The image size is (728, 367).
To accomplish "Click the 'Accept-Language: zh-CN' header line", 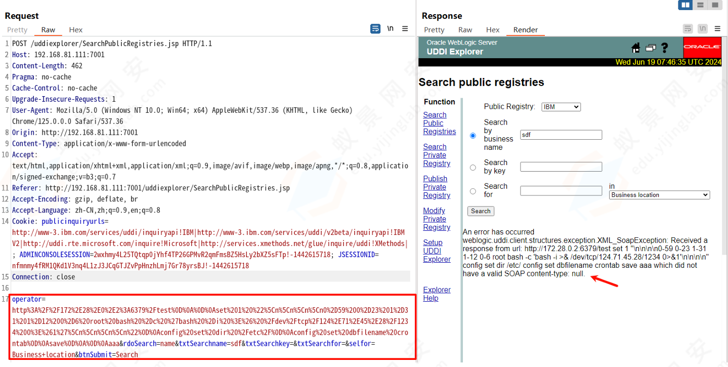I will tap(86, 211).
